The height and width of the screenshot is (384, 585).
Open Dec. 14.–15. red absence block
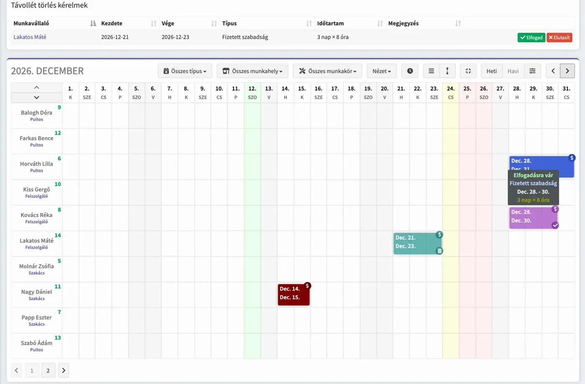pyautogui.click(x=293, y=295)
